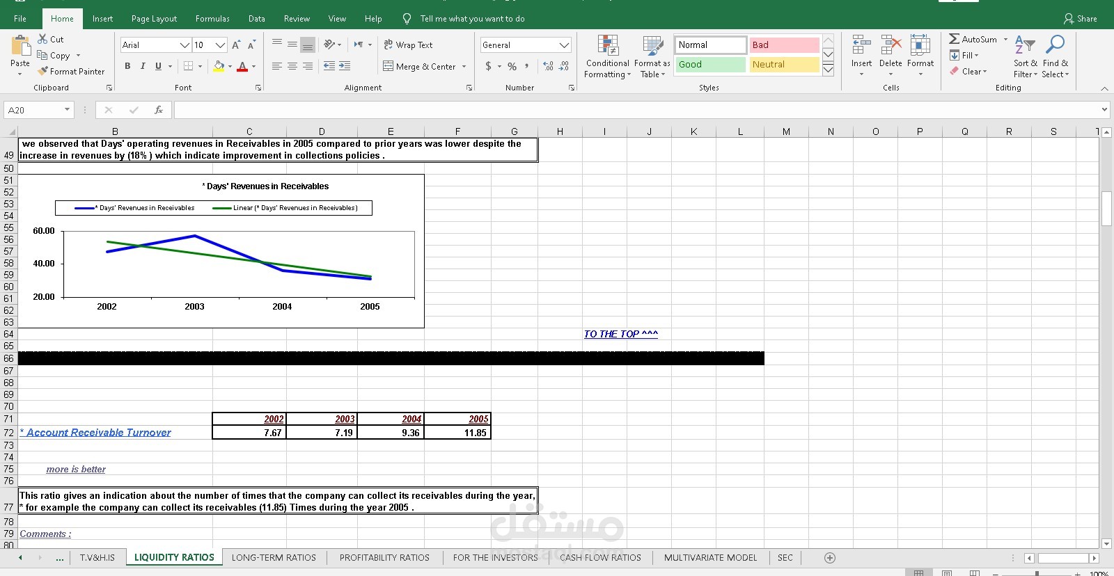Apply percent style formatting
The width and height of the screenshot is (1114, 576).
pos(512,66)
